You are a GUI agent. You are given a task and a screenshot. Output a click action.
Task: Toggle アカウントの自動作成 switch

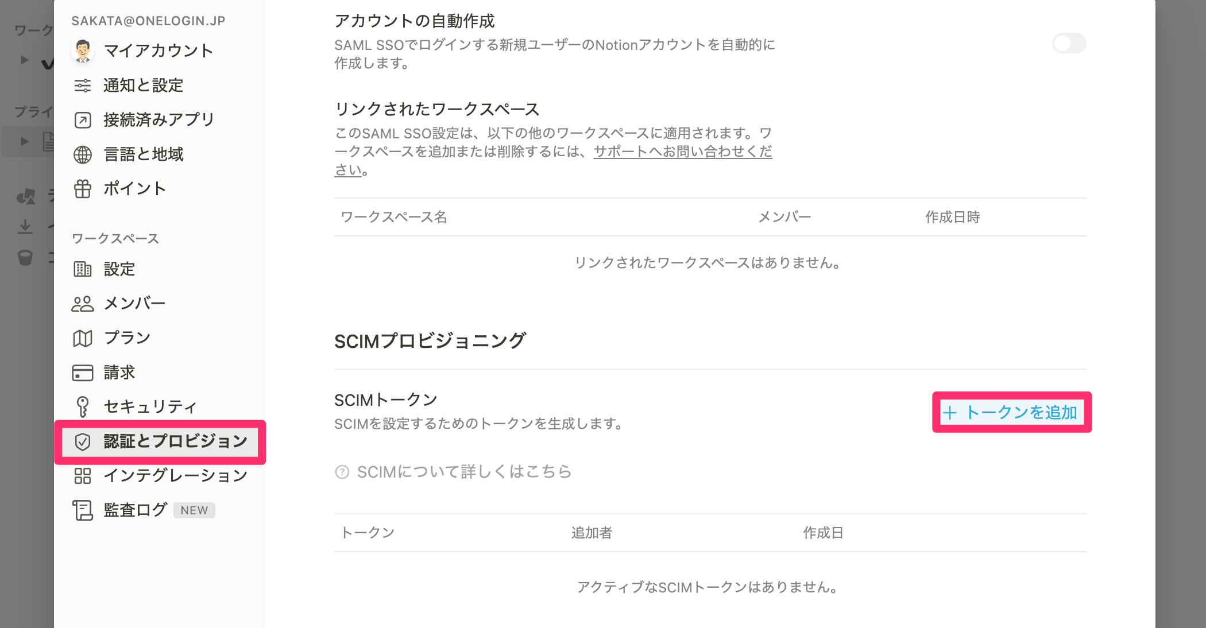(x=1069, y=43)
